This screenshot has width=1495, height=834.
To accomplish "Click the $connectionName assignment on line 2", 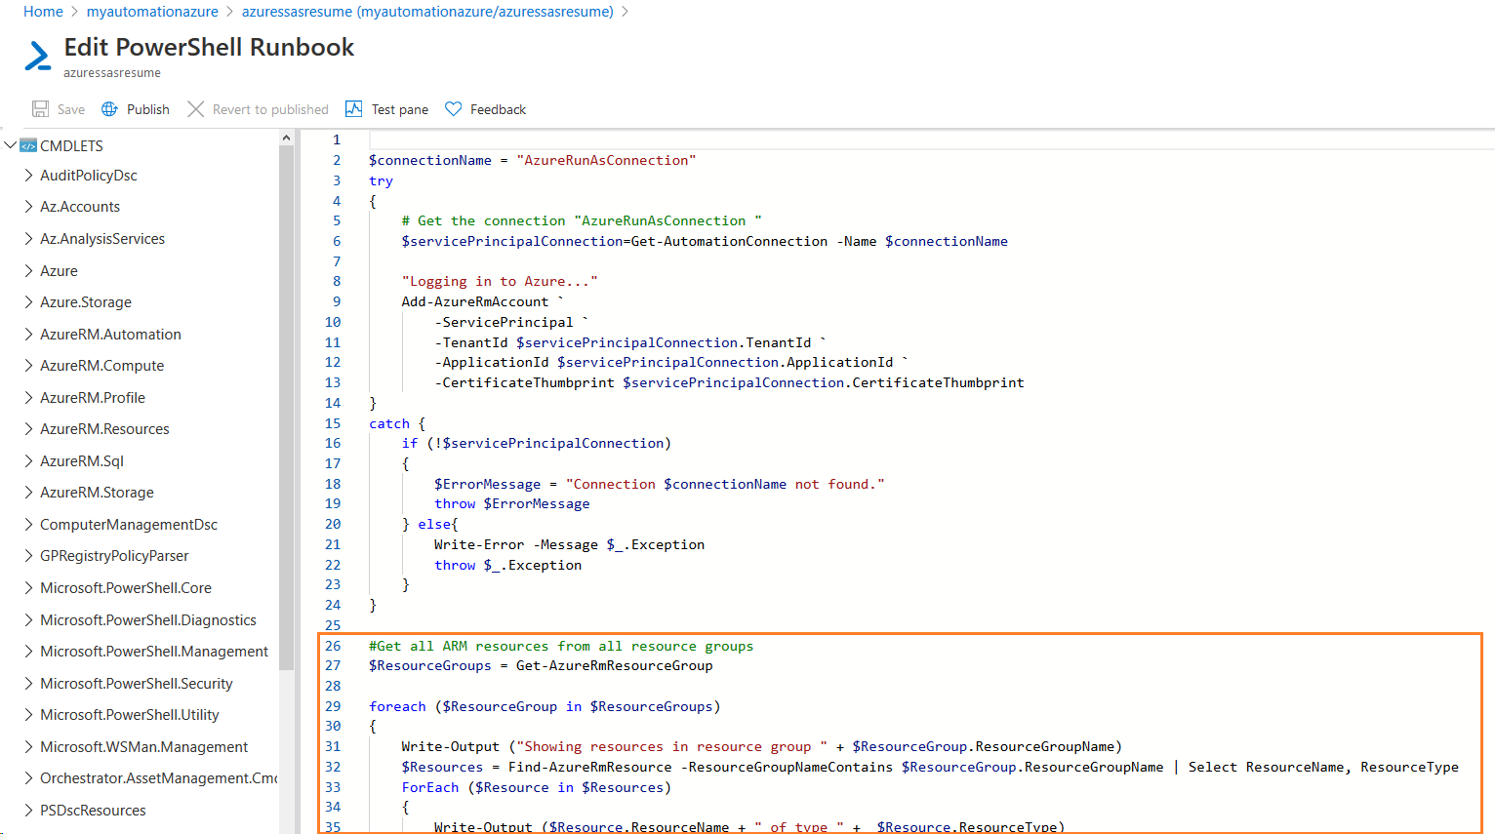I will point(532,160).
